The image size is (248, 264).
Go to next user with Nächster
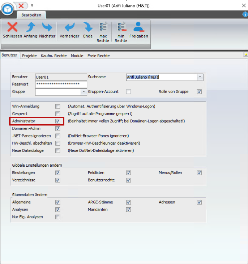(x=47, y=27)
